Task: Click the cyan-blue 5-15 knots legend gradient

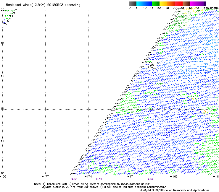Action: [x=144, y=4]
